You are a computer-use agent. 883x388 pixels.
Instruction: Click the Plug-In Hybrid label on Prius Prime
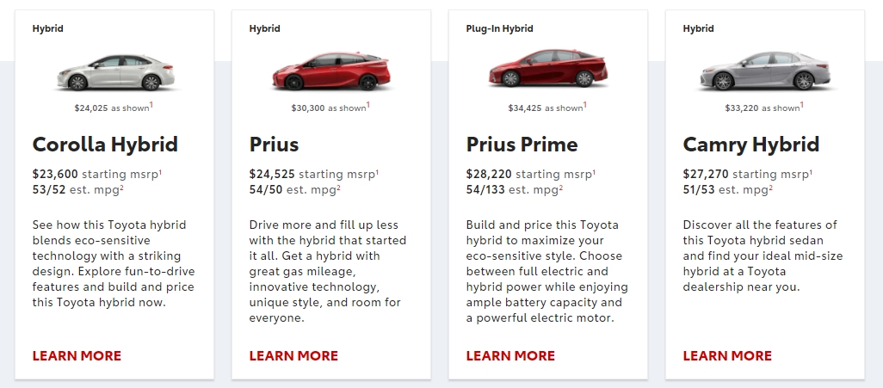(499, 28)
